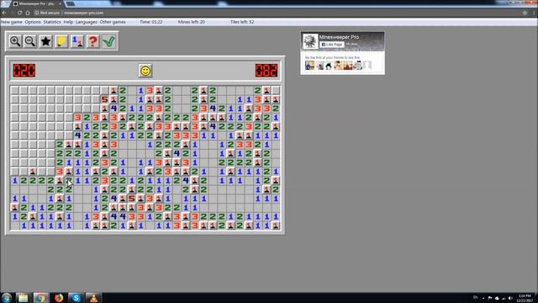Viewport: 538px width, 303px height.
Task: Reload the page with refresh icon
Action: 19,13
